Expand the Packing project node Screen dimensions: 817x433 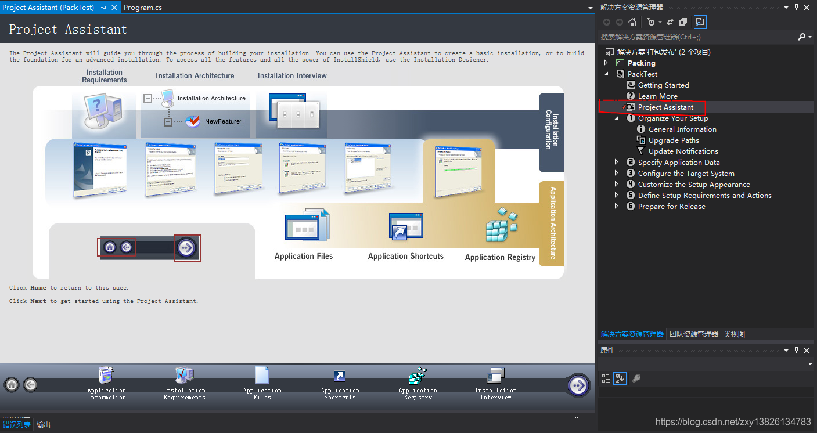pos(606,63)
